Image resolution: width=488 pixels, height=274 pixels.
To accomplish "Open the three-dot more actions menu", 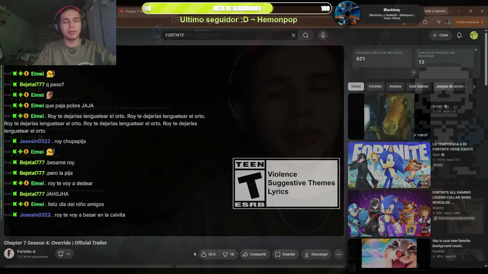I will (339, 254).
